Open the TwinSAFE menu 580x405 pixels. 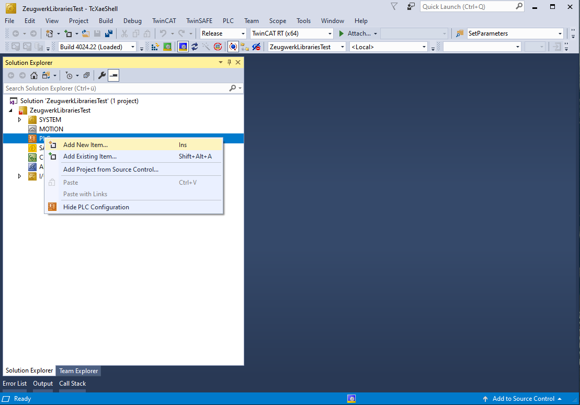[x=199, y=21]
